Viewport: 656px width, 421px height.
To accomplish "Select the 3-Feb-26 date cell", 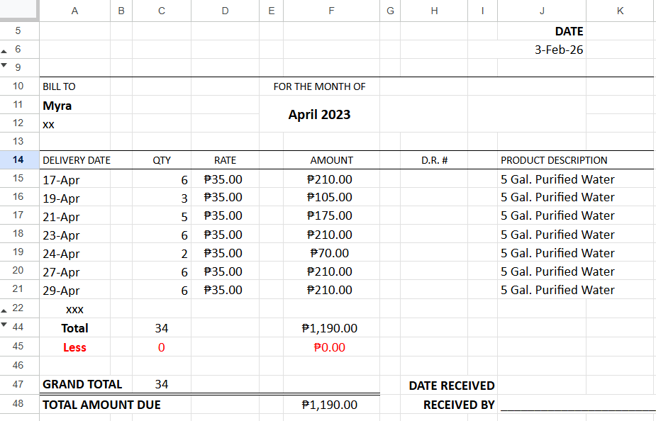I will (x=541, y=50).
